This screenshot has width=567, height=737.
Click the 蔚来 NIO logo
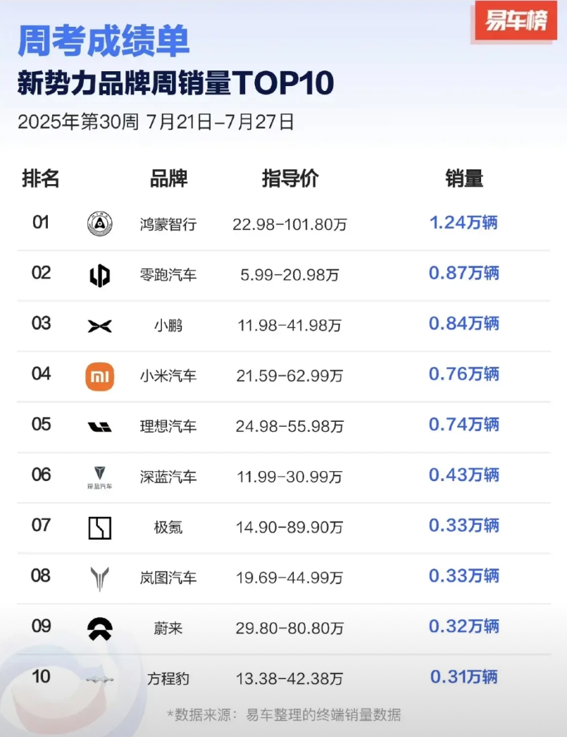coord(100,629)
